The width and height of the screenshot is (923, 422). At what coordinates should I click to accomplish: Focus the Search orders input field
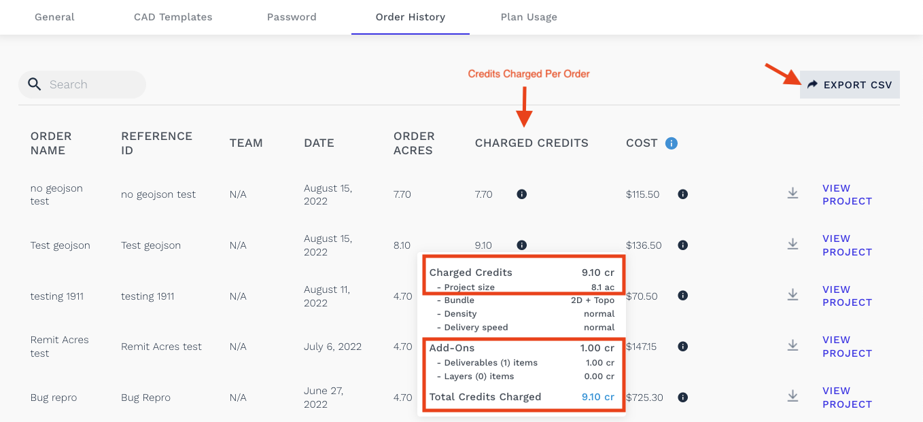coord(82,85)
